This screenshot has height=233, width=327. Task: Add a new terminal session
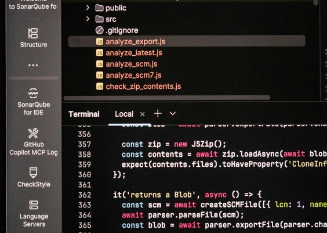pyautogui.click(x=158, y=114)
